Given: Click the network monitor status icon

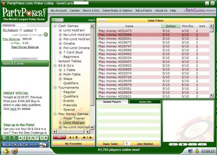Looking at the screenshot, I should point(190,151).
